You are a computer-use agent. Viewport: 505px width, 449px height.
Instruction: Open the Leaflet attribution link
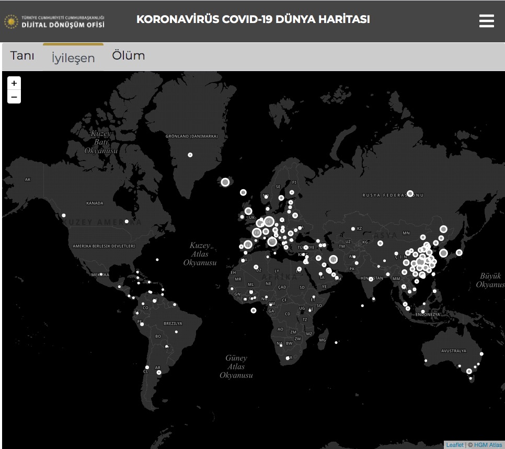[454, 445]
